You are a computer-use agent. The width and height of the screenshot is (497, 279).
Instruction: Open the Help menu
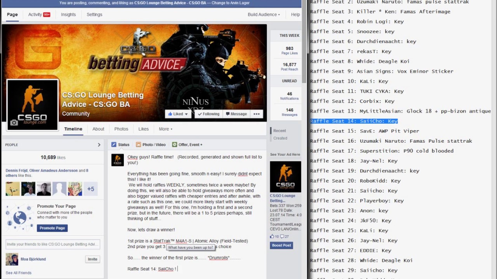(x=295, y=14)
